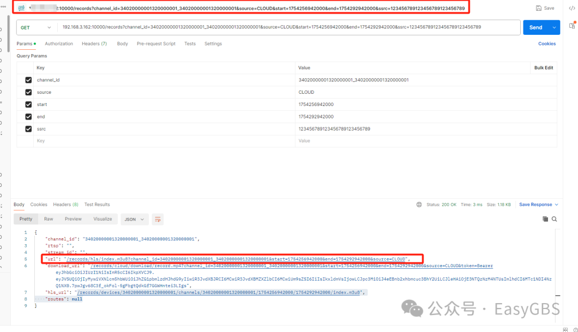Click the Save disk icon

point(538,8)
